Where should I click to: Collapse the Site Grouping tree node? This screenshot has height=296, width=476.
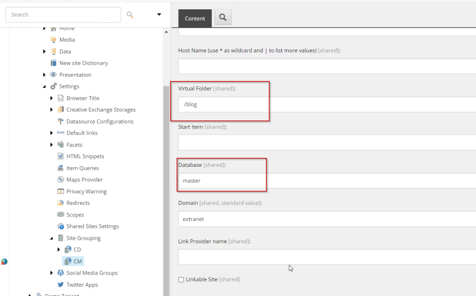click(x=52, y=238)
